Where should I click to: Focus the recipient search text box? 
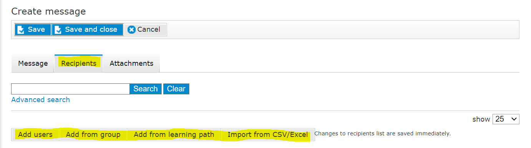[x=71, y=89]
